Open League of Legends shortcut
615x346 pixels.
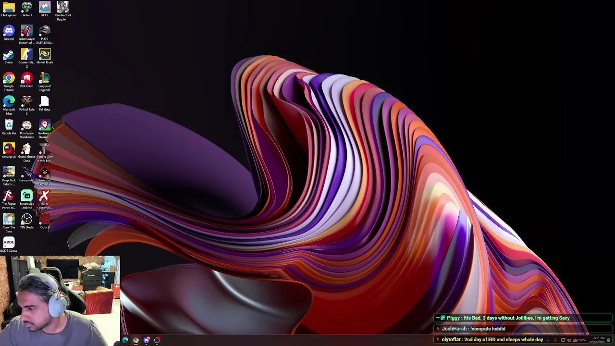pos(45,82)
